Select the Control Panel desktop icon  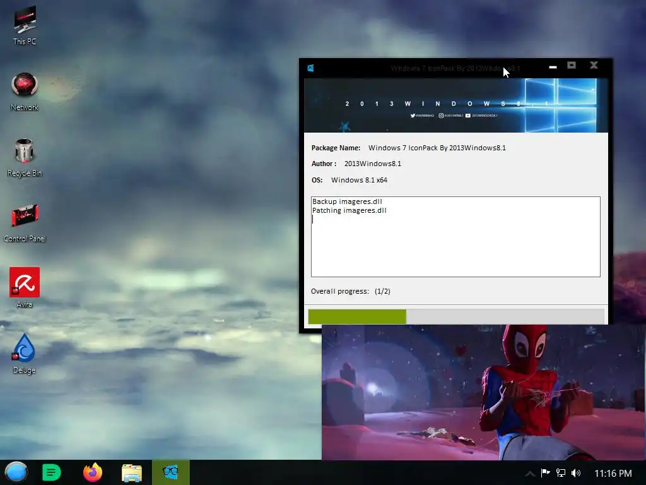pyautogui.click(x=25, y=223)
